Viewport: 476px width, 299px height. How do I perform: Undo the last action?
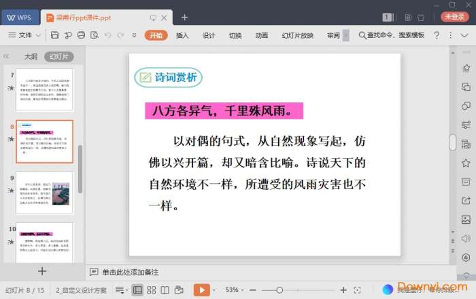107,35
